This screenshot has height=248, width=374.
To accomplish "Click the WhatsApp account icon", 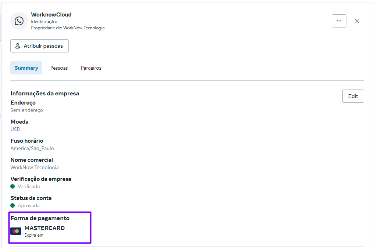I will (19, 21).
